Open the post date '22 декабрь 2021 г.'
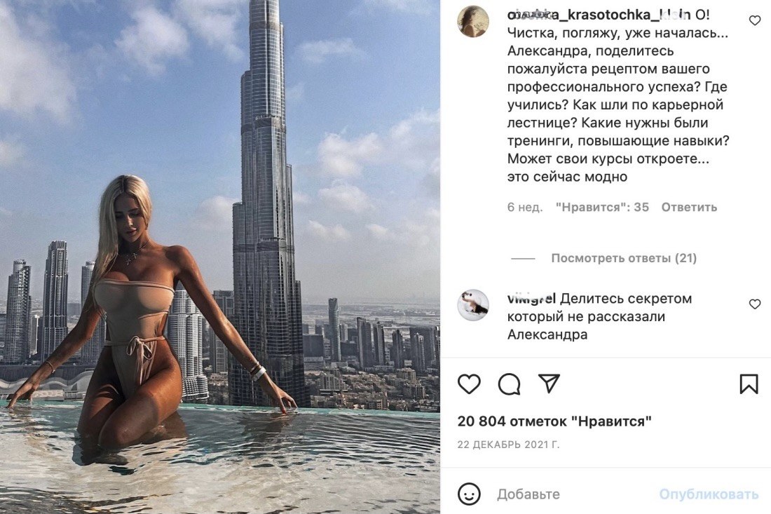 508,445
